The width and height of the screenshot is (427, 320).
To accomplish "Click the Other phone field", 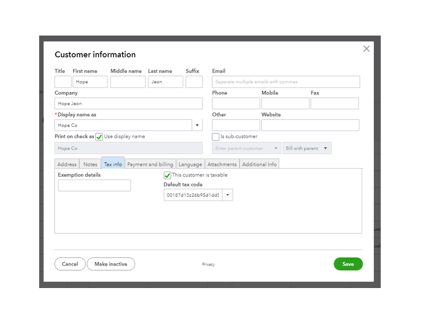I will click(x=236, y=125).
